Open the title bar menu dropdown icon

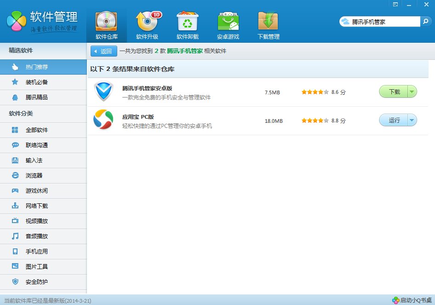tap(395, 4)
